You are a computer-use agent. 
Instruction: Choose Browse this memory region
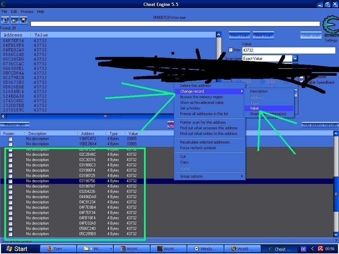point(210,97)
